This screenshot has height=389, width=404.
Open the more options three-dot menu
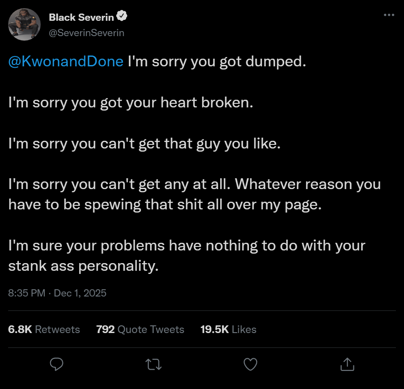(x=389, y=15)
